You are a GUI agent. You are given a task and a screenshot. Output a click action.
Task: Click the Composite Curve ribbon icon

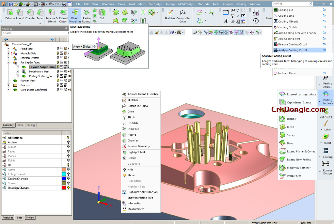(x=183, y=13)
